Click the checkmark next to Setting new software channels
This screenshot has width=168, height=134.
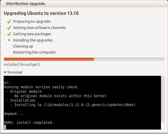click(9, 28)
